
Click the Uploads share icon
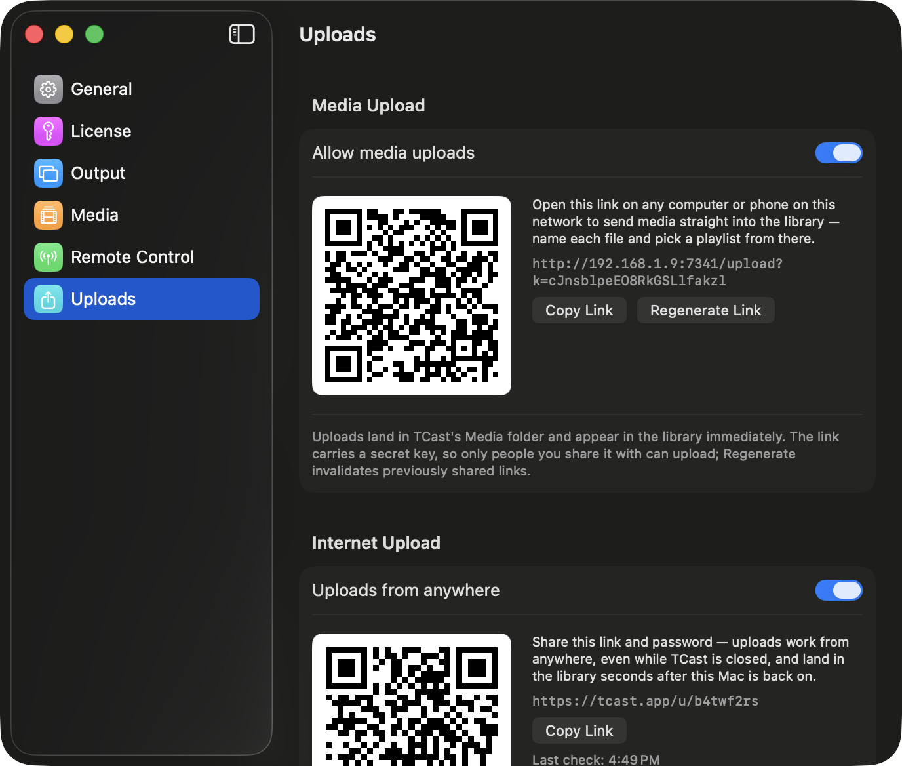(49, 299)
